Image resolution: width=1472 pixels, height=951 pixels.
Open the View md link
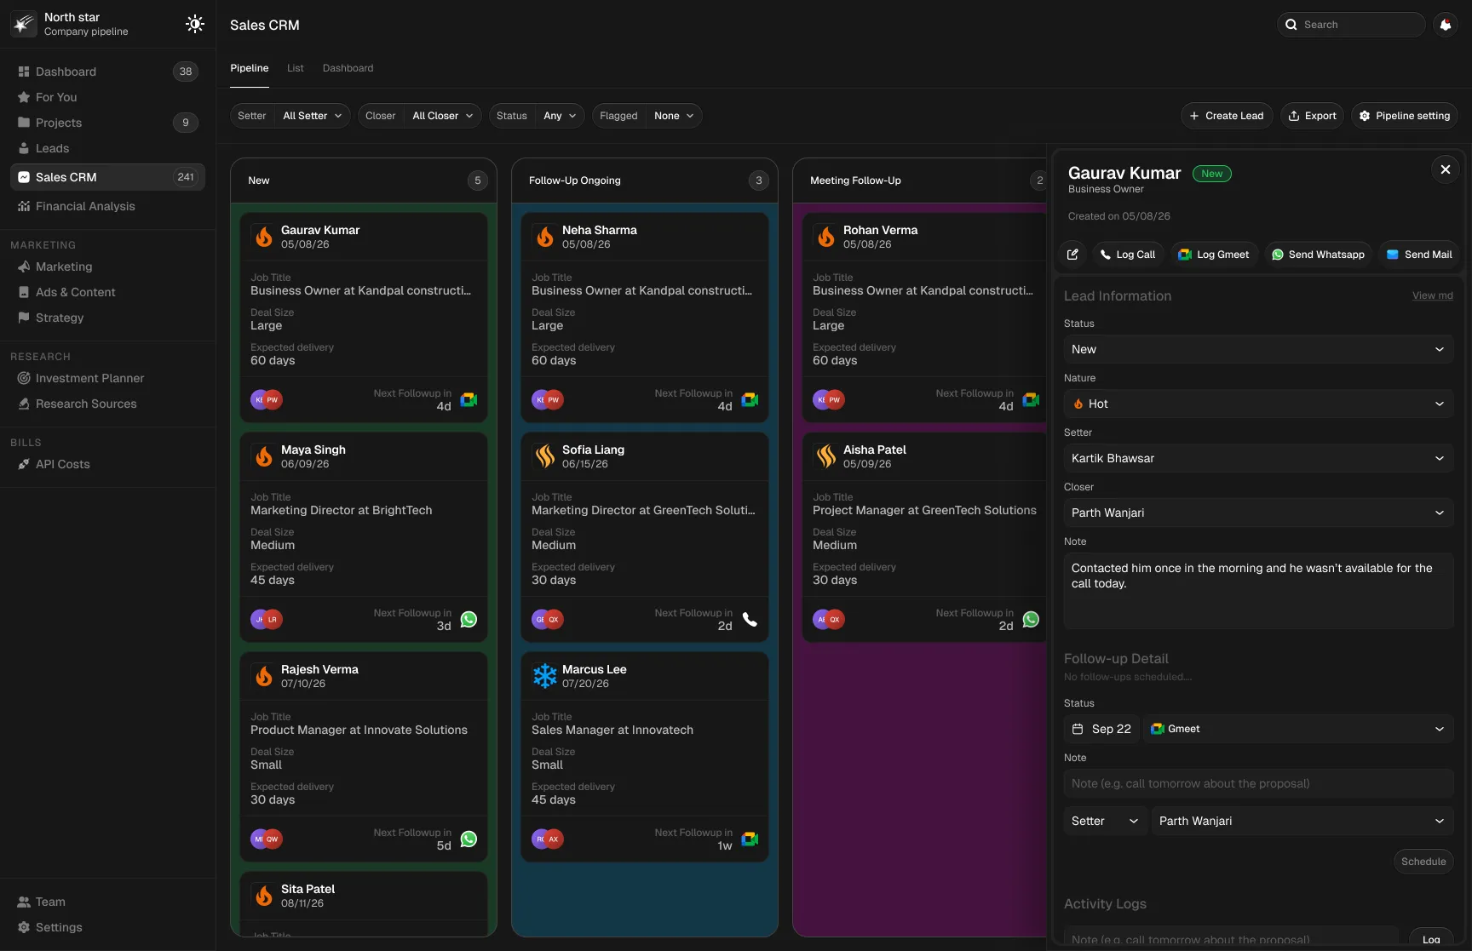[x=1433, y=295]
